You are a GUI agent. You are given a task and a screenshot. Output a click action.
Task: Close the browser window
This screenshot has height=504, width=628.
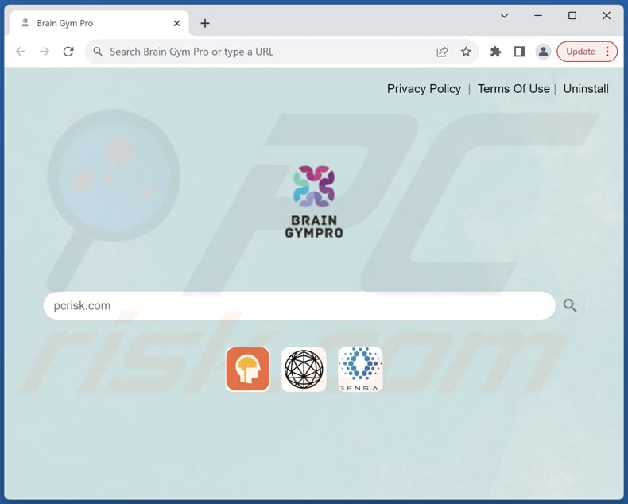(607, 16)
